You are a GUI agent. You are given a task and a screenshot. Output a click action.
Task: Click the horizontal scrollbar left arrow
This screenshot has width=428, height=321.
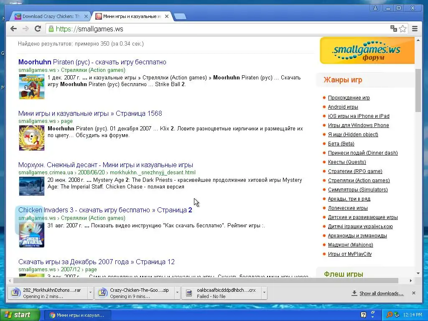coord(10,280)
